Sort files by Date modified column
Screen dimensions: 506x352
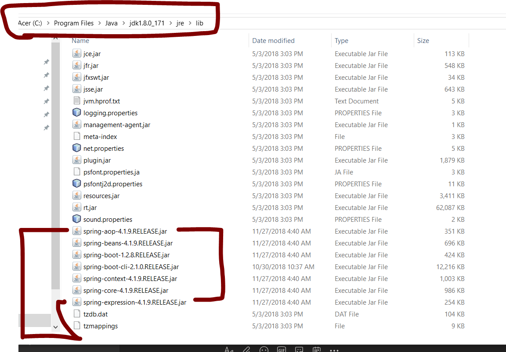pos(273,41)
